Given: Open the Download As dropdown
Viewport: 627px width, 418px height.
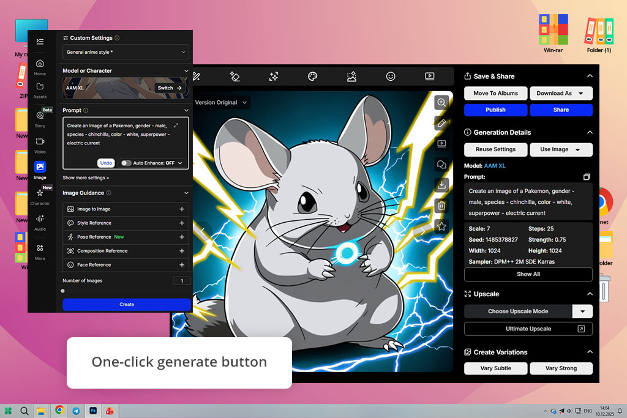Looking at the screenshot, I should coord(561,93).
